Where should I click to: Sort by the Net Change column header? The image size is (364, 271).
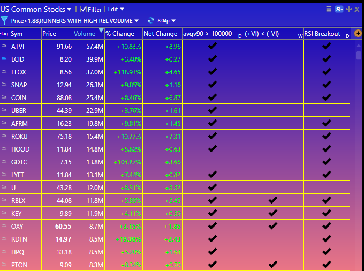[x=162, y=34]
